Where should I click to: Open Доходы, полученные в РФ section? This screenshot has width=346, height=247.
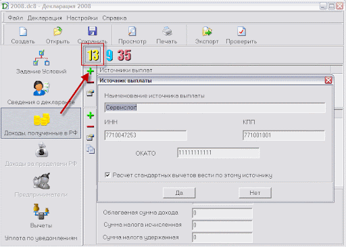(41, 123)
